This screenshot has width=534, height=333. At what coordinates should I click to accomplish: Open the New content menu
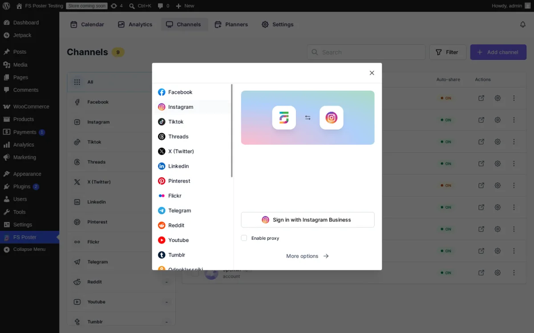coord(185,6)
